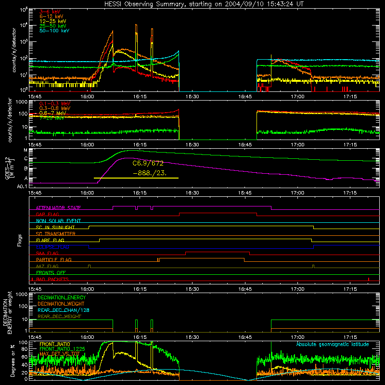Select the REAR_DEC_WEIGHT legend entry
This screenshot has width=385, height=385.
pyautogui.click(x=59, y=317)
